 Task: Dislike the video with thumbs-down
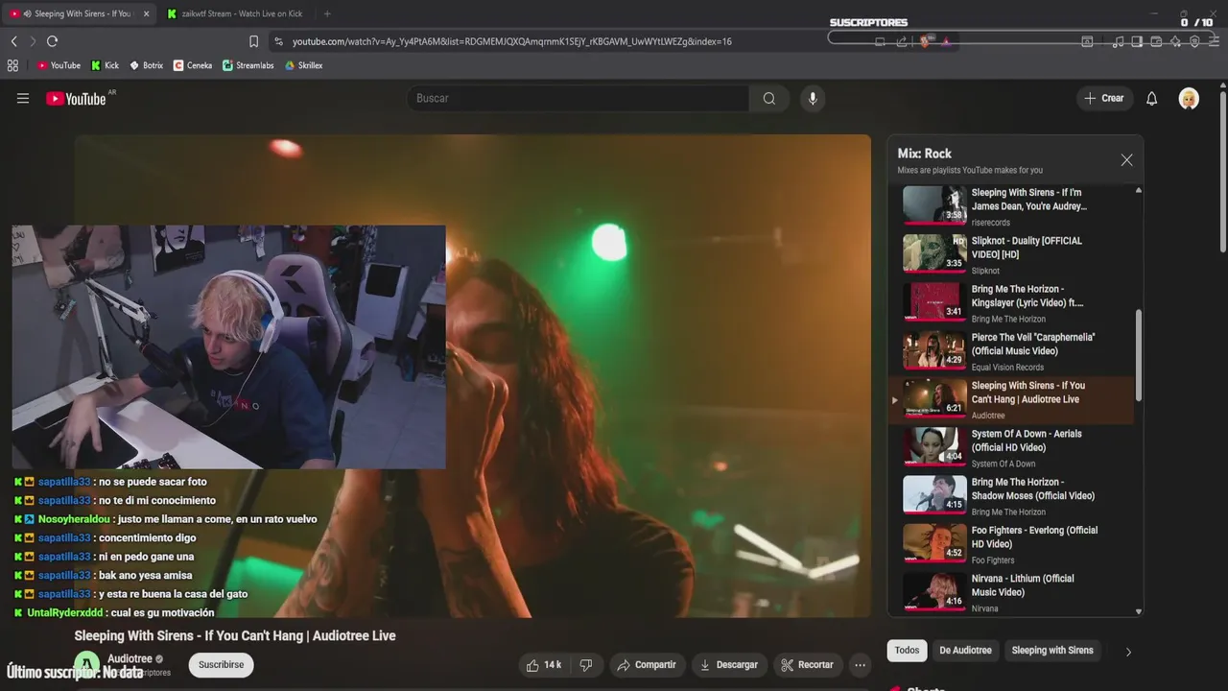[586, 664]
